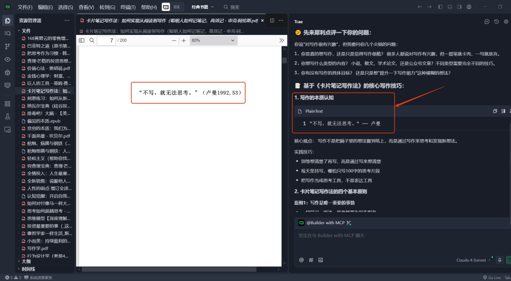This screenshot has height=281, width=511.
Task: Click 系统资源紧张 status bar item
Action: [38, 278]
